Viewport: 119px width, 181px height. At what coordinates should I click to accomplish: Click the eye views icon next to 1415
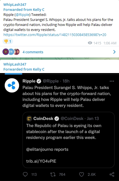click(90, 43)
